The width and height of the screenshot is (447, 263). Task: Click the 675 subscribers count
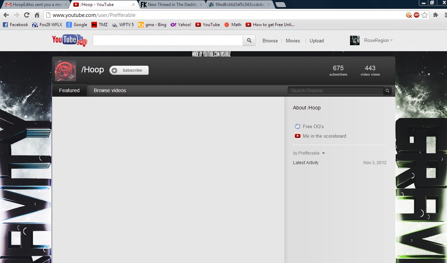338,70
